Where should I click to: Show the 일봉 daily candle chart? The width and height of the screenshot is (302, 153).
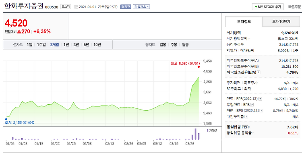tap(163, 45)
